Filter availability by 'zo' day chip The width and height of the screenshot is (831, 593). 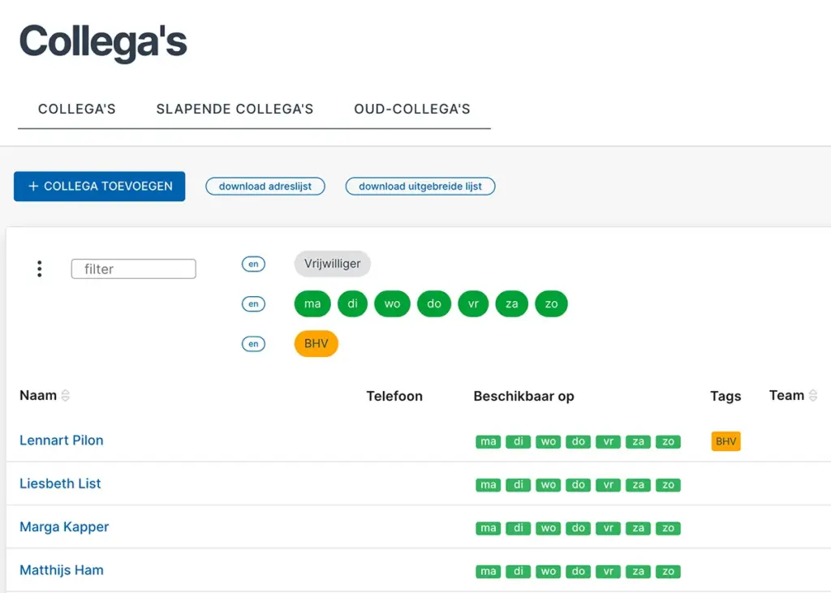tap(551, 304)
